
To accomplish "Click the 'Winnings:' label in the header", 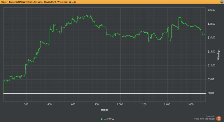I will click(x=63, y=2).
